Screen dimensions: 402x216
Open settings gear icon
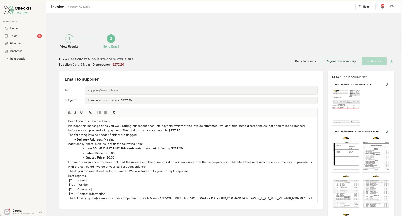[392, 7]
